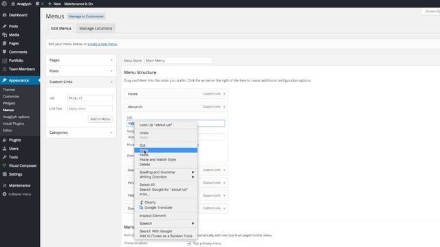Open Writing Direction submenu arrow
The width and height of the screenshot is (440, 247).
click(x=193, y=177)
